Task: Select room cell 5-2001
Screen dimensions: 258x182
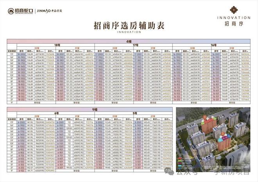Action: tap(138, 122)
